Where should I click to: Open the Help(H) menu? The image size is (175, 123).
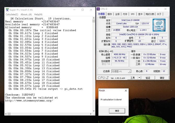[x=38, y=14]
